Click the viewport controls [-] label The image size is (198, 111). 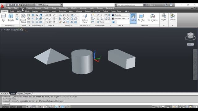(x=2, y=30)
